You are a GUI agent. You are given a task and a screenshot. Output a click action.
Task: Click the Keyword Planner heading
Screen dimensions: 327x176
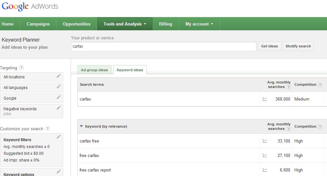(x=21, y=40)
